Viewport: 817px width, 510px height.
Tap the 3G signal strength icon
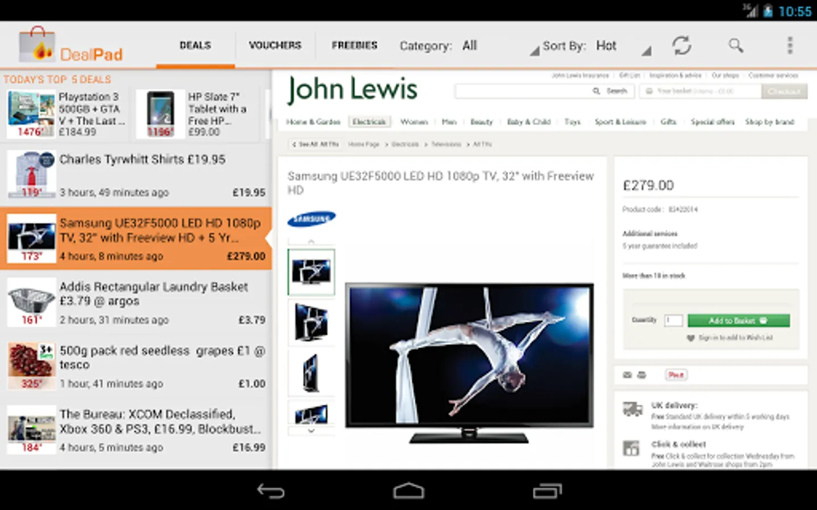[750, 11]
